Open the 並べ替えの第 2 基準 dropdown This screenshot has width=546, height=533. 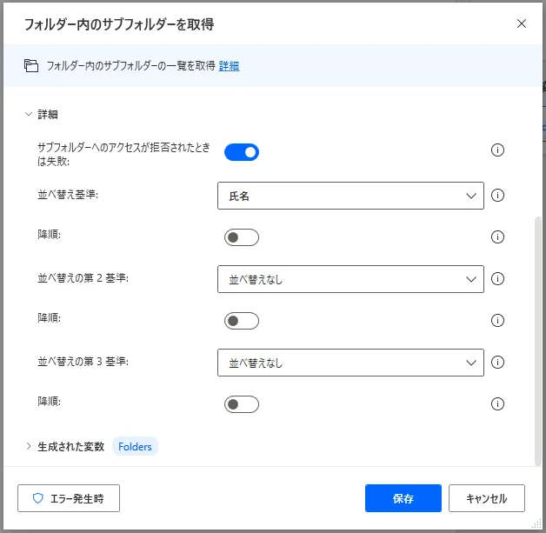coord(350,279)
